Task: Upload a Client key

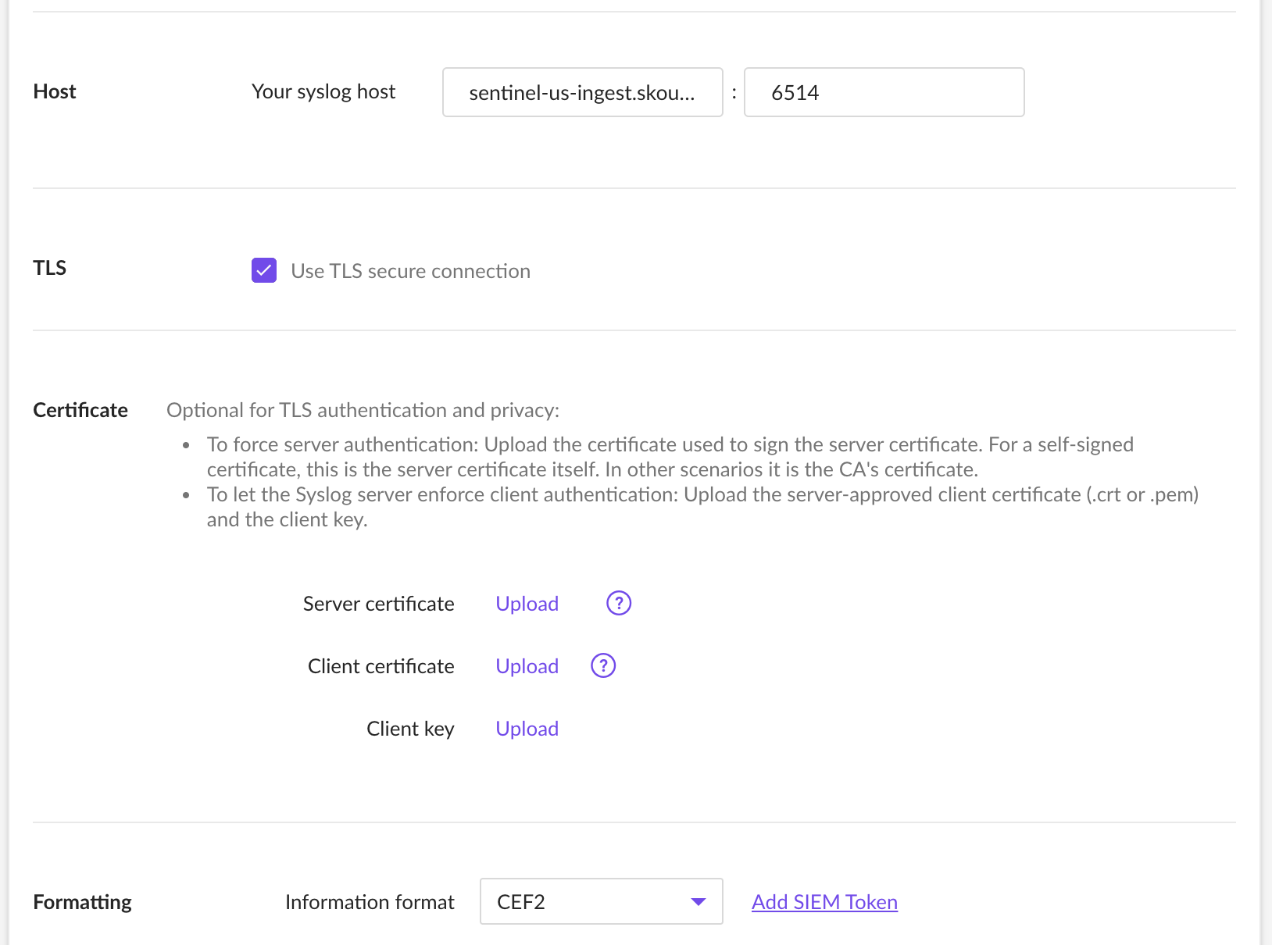Action: click(x=527, y=729)
